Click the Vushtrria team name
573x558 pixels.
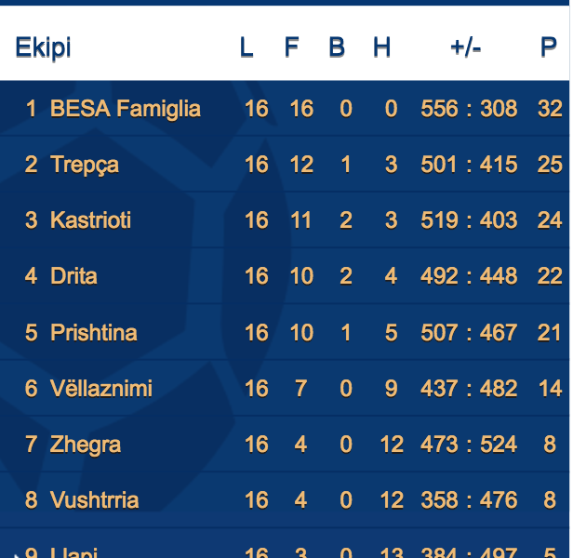[95, 500]
